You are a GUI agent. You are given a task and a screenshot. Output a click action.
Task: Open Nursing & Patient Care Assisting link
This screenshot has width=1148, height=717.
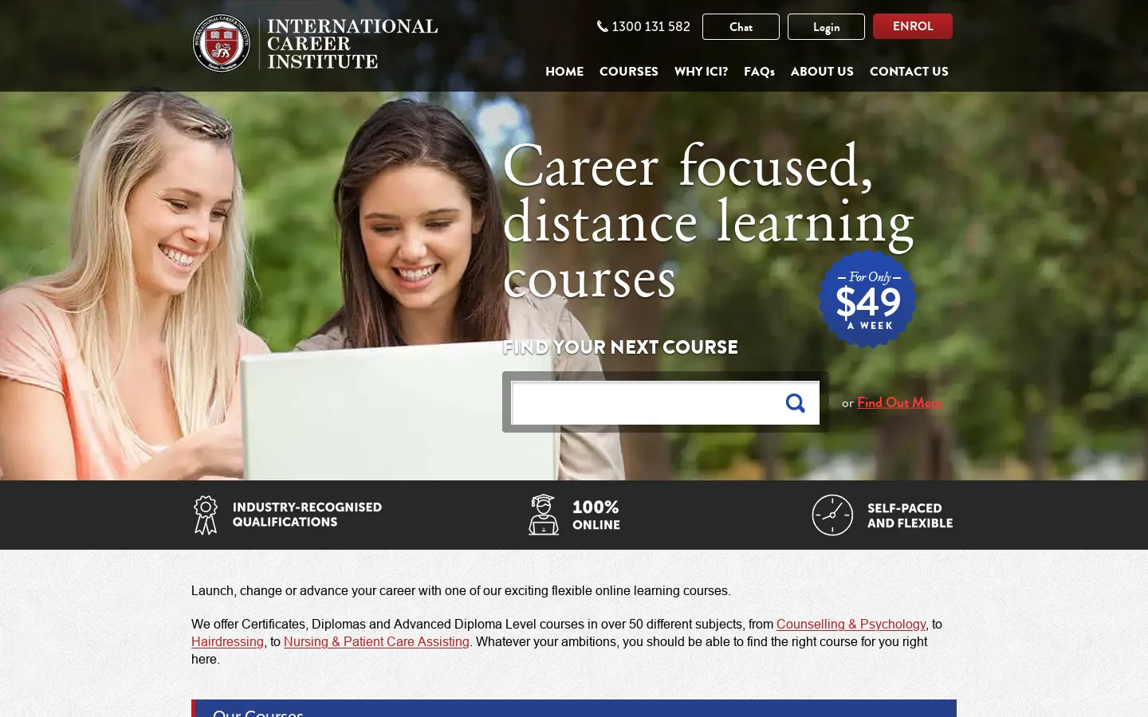(x=376, y=642)
